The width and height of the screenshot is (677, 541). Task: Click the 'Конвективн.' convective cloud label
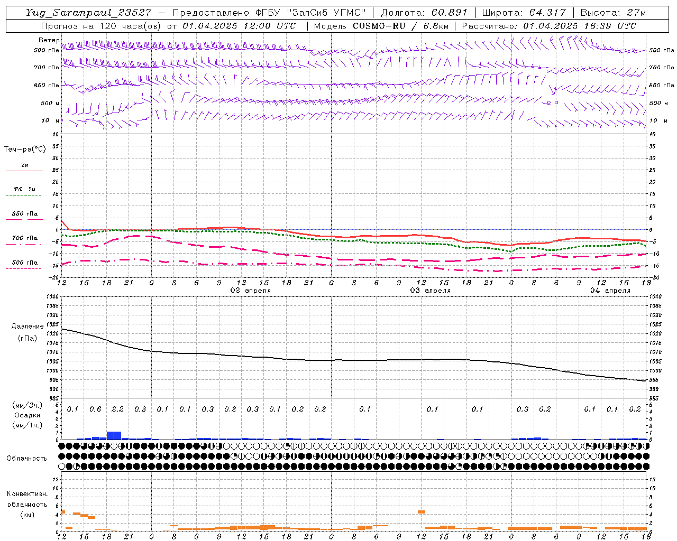coord(27,494)
